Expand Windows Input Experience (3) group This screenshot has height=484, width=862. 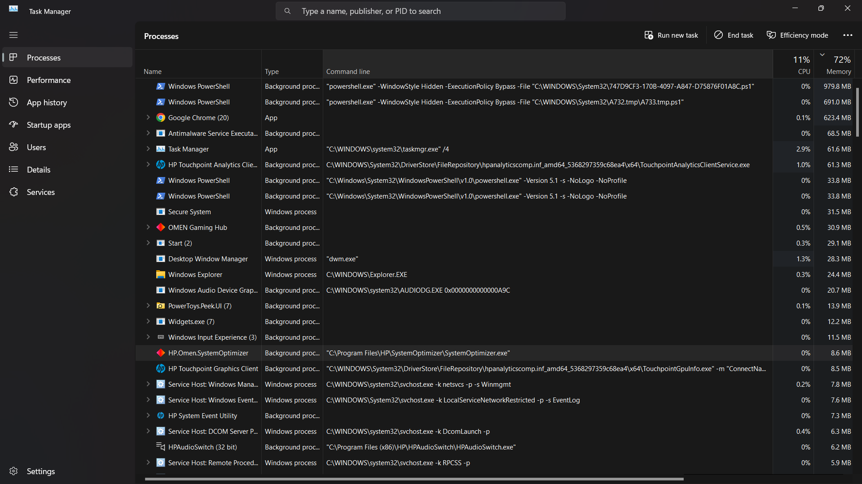[x=148, y=337]
